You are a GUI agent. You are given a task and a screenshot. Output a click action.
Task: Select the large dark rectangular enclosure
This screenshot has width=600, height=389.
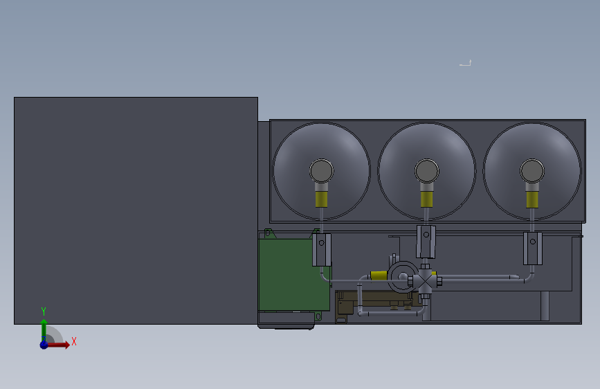[136, 210]
